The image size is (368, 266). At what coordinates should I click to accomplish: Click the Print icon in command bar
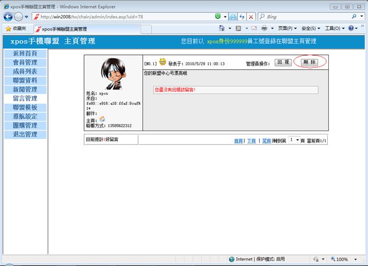click(263, 29)
